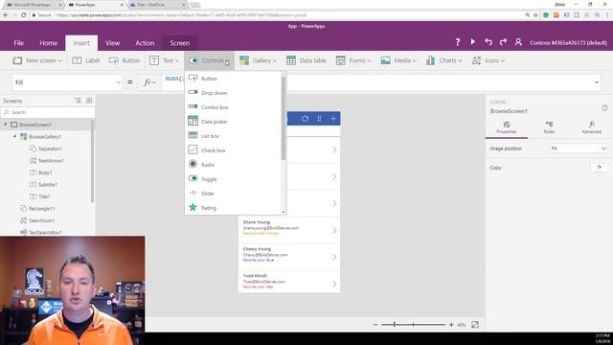
Task: Select SearchIcon1 in tree
Action: click(x=41, y=220)
